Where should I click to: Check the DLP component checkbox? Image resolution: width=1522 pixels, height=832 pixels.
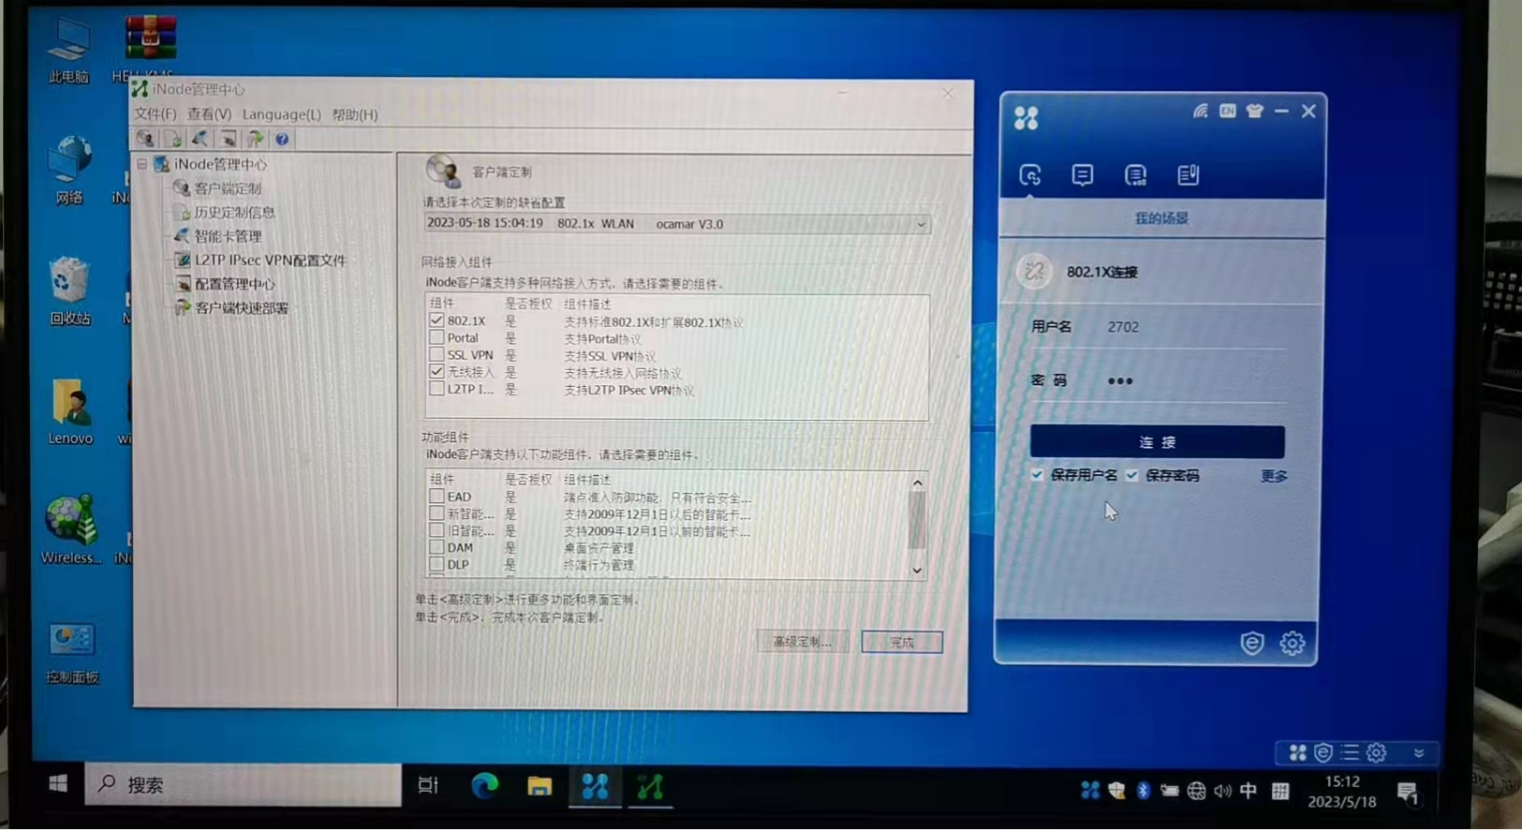tap(436, 564)
